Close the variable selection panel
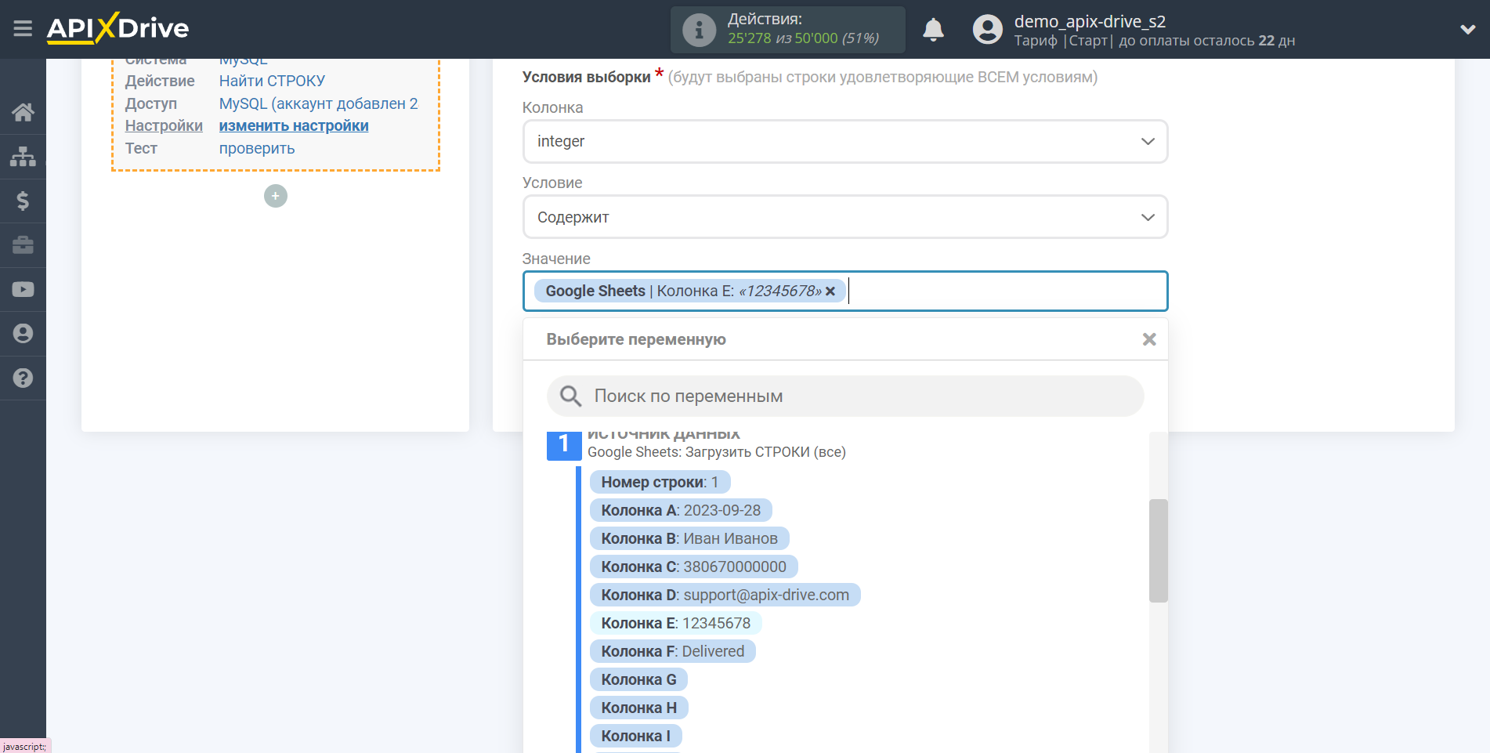This screenshot has width=1490, height=753. [1149, 339]
